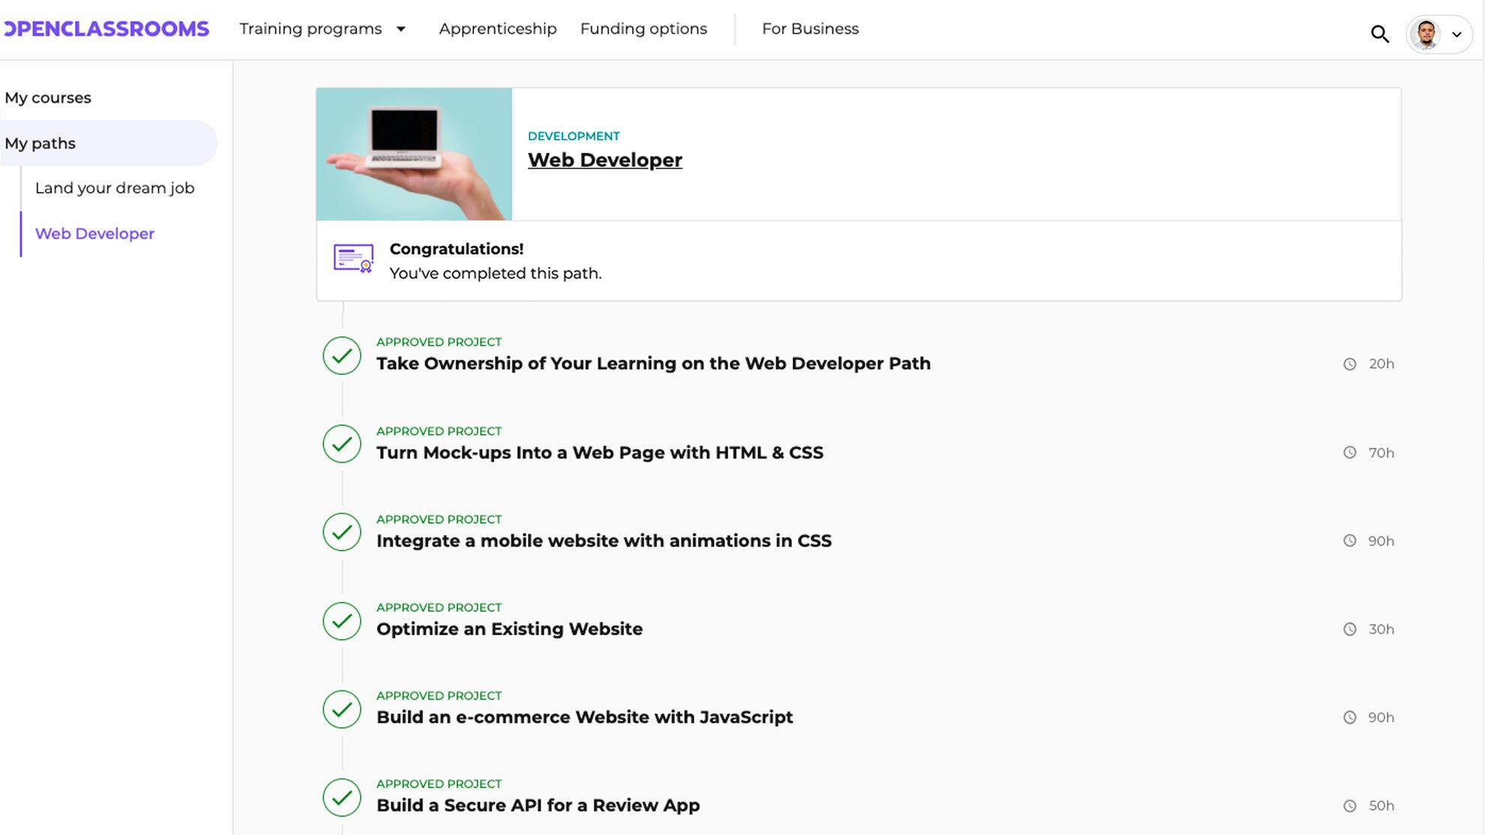Image resolution: width=1485 pixels, height=835 pixels.
Task: Expand the account chevron next to avatar
Action: (1456, 34)
